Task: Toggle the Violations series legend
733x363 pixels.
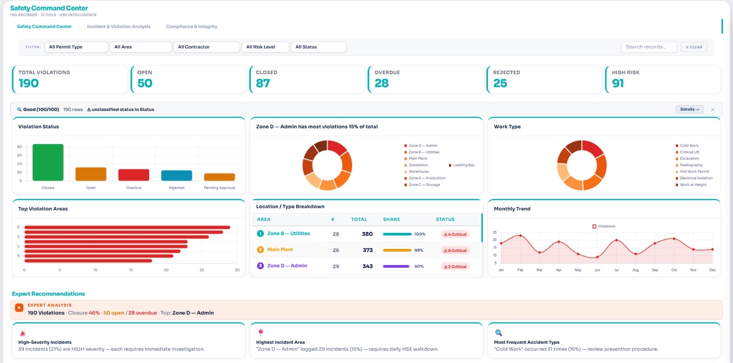Action: click(x=604, y=226)
